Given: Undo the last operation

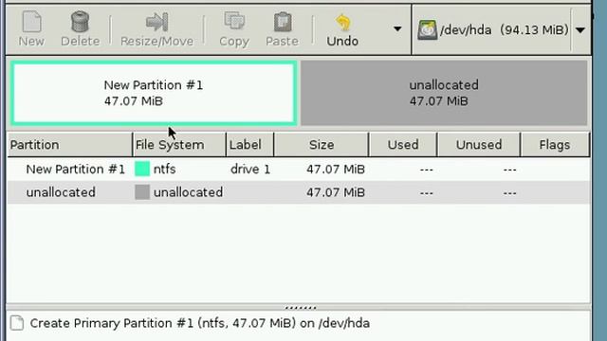Looking at the screenshot, I should (x=342, y=29).
